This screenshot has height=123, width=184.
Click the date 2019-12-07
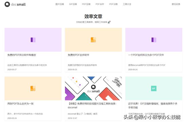point(72,118)
